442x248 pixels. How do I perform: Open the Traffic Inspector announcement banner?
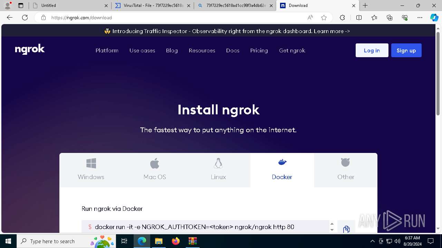pyautogui.click(x=227, y=31)
